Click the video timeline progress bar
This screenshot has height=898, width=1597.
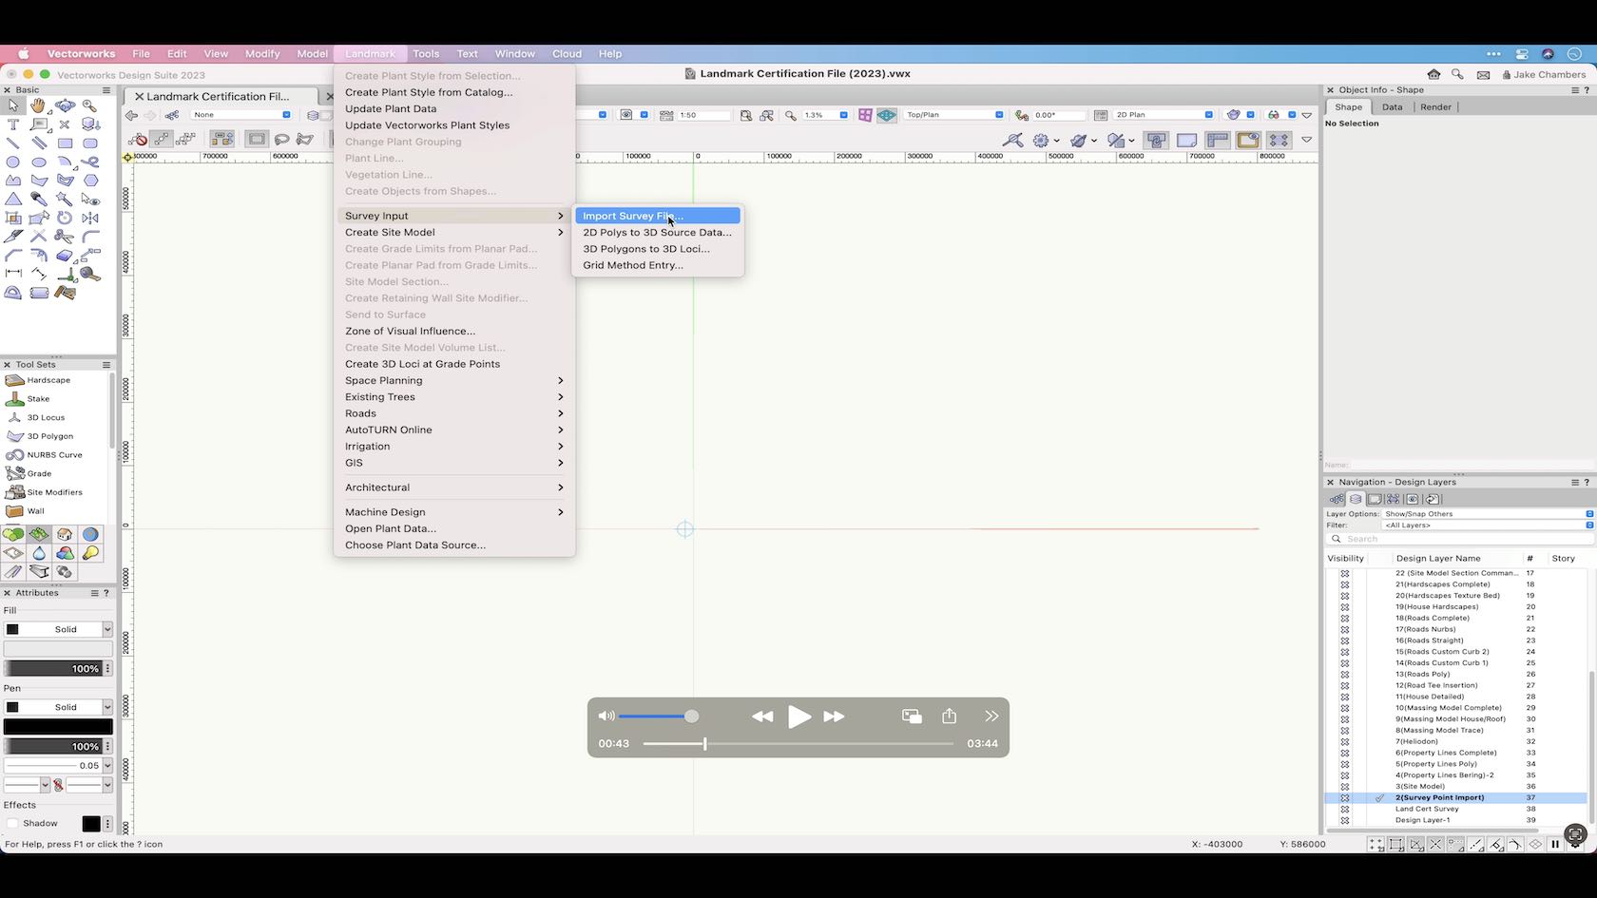tap(798, 744)
